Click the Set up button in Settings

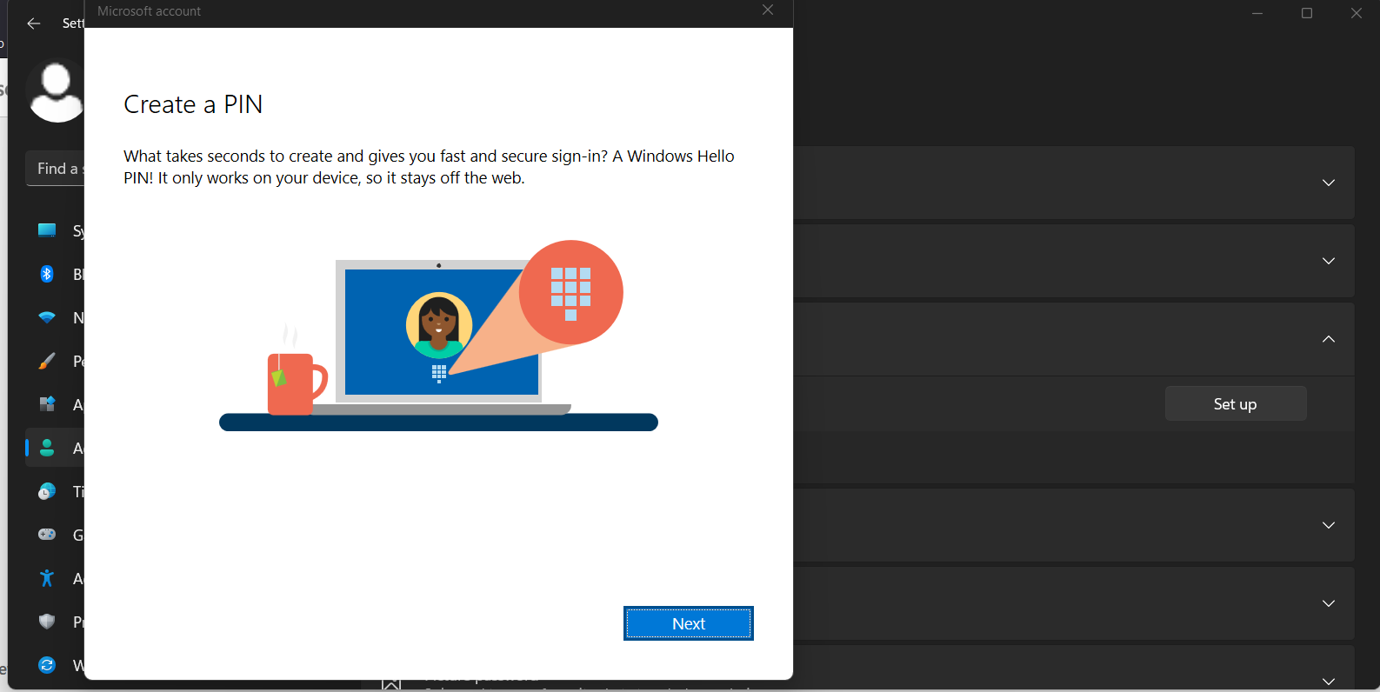pyautogui.click(x=1236, y=403)
